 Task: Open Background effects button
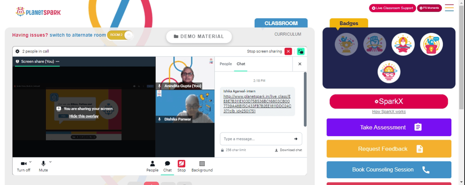point(202,166)
